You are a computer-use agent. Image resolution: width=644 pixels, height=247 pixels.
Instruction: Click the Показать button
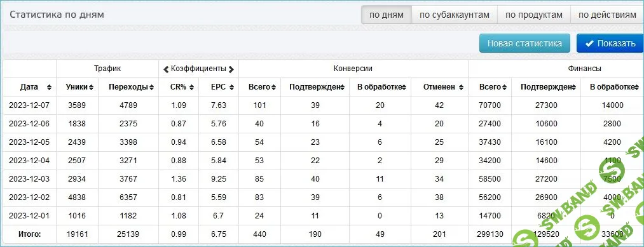point(610,43)
